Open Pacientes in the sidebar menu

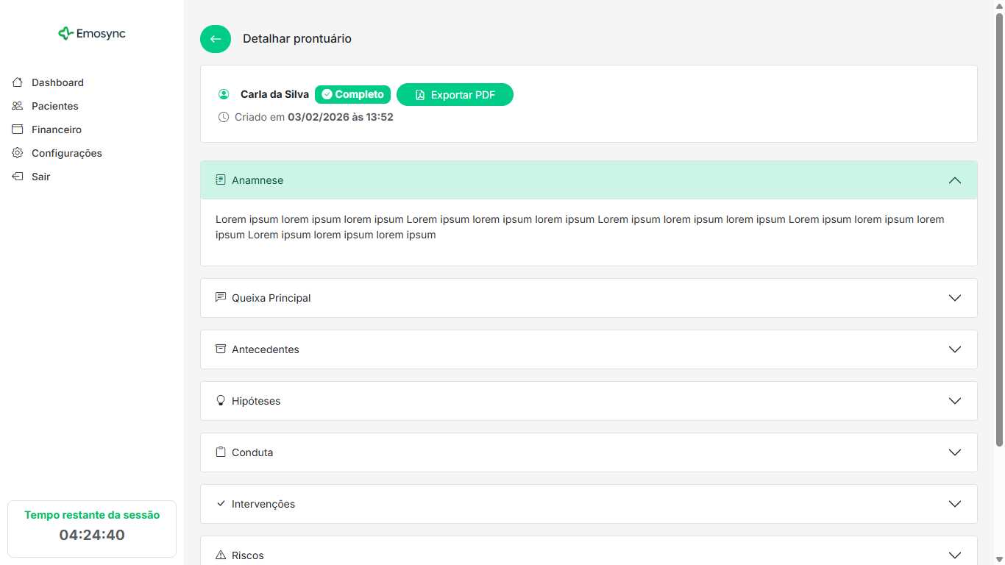[54, 106]
